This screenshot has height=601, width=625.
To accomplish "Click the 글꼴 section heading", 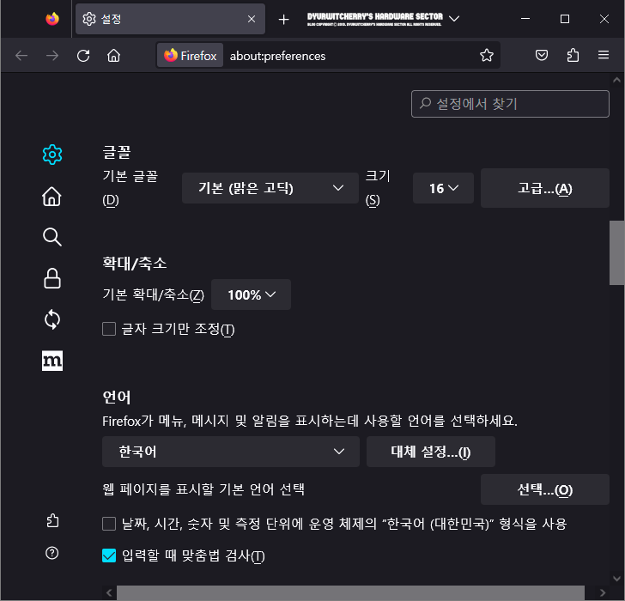I will 117,152.
